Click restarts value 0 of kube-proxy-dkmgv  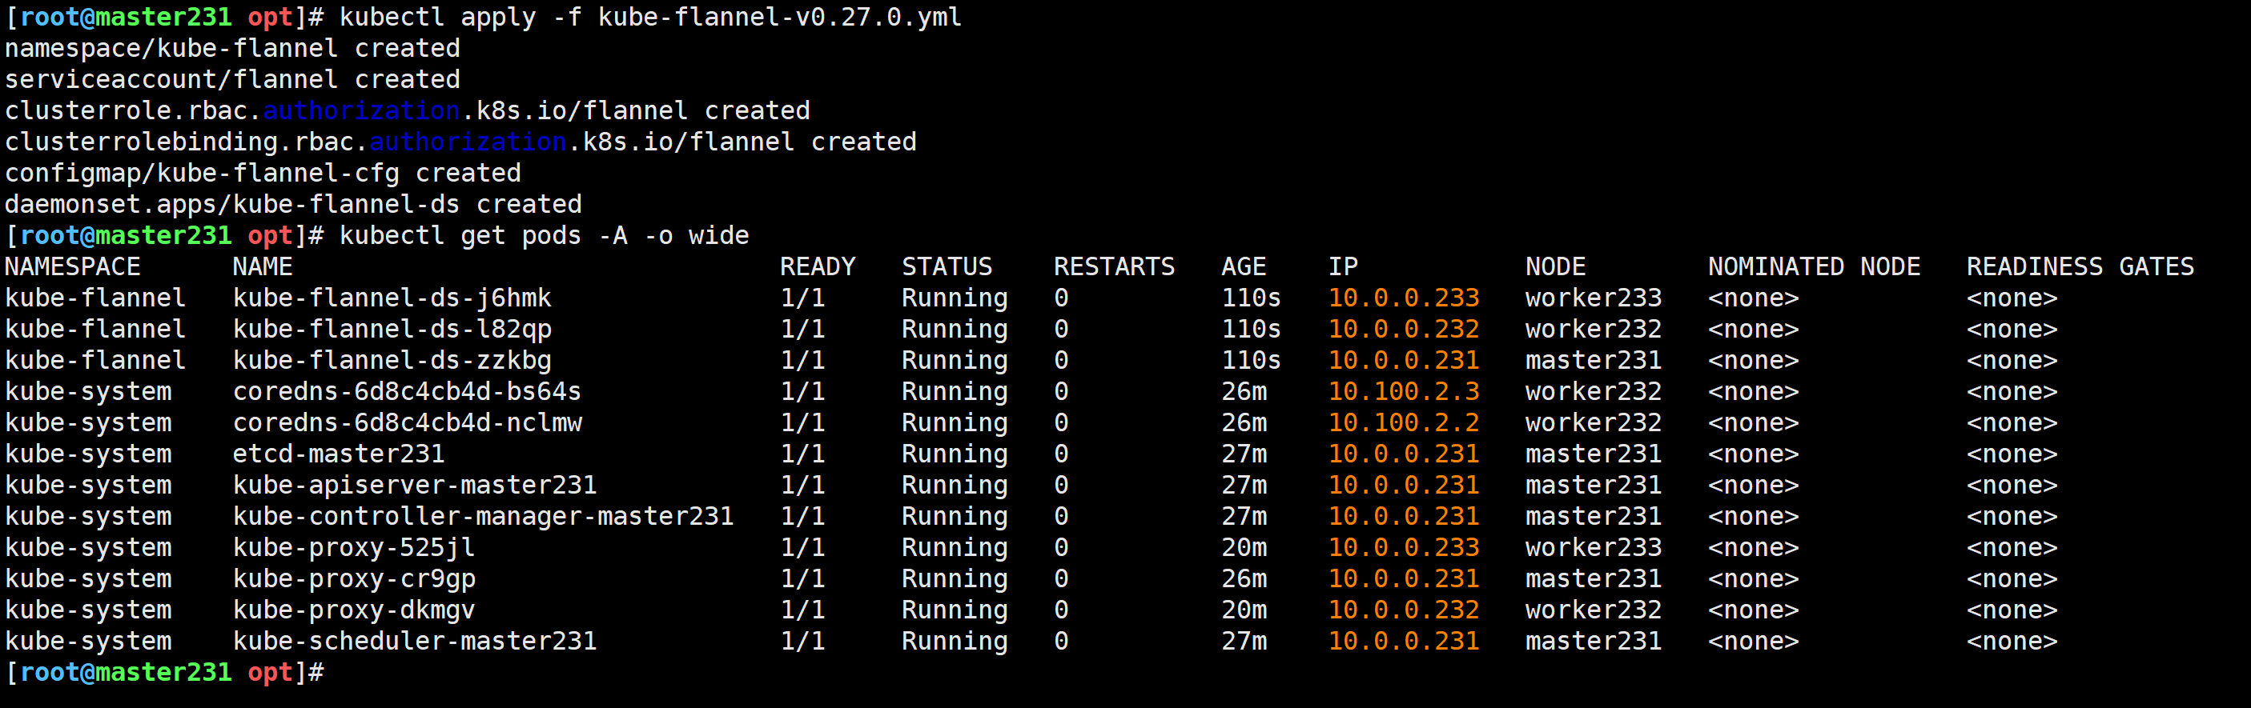[1061, 610]
